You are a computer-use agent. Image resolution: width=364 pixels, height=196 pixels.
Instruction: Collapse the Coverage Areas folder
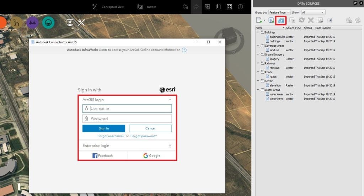258,46
